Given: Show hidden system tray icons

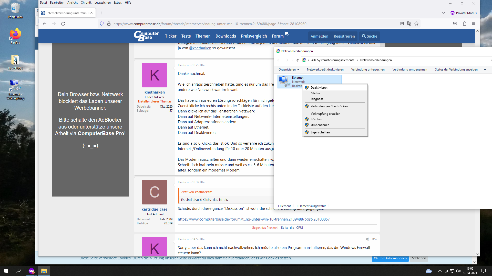Looking at the screenshot, I should pyautogui.click(x=440, y=271).
